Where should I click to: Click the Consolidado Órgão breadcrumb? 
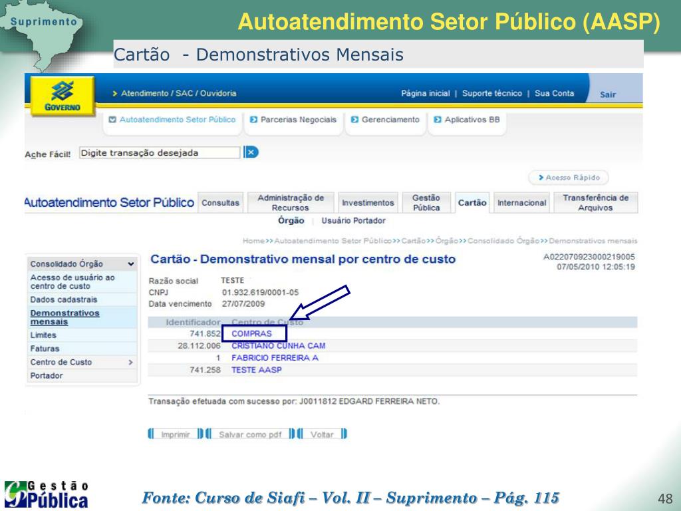click(503, 241)
